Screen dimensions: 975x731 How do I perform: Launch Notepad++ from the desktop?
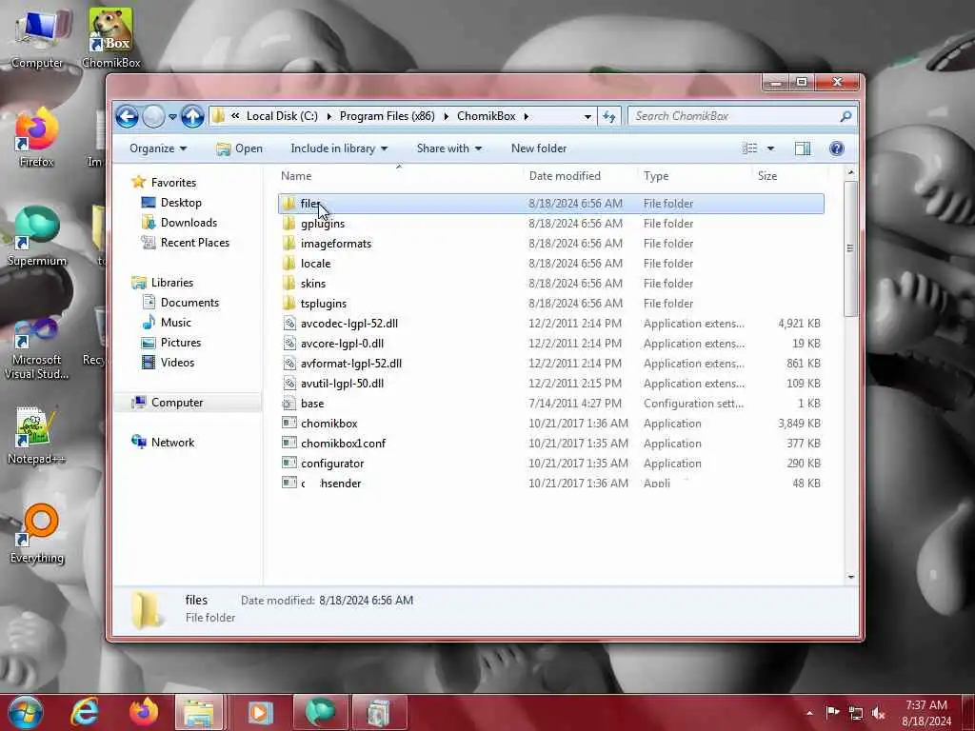tap(36, 435)
